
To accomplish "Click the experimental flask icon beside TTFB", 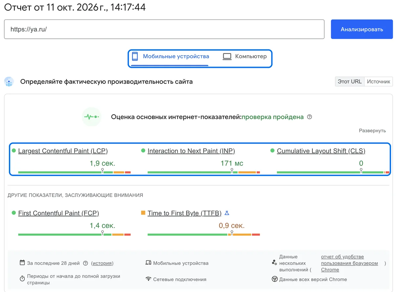I will pos(227,213).
